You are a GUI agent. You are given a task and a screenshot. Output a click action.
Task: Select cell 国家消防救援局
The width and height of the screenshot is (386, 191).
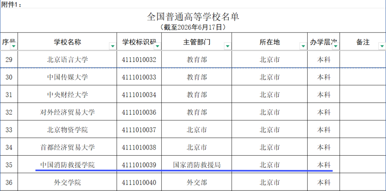pos(197,164)
